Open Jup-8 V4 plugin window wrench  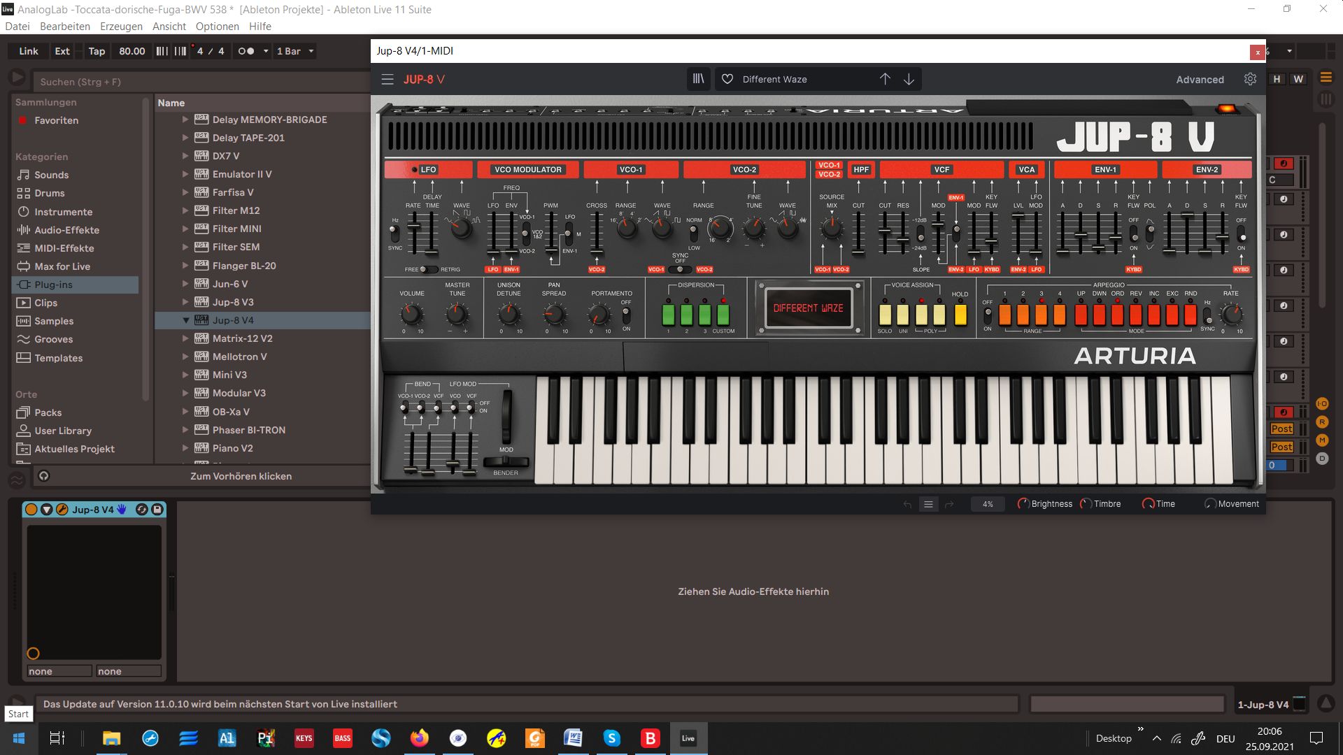[x=62, y=510]
